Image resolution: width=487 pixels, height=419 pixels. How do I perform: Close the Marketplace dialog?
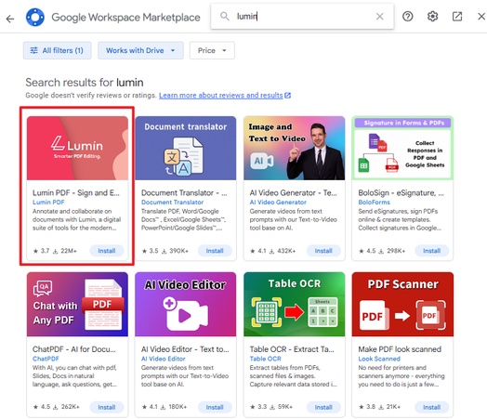(481, 16)
